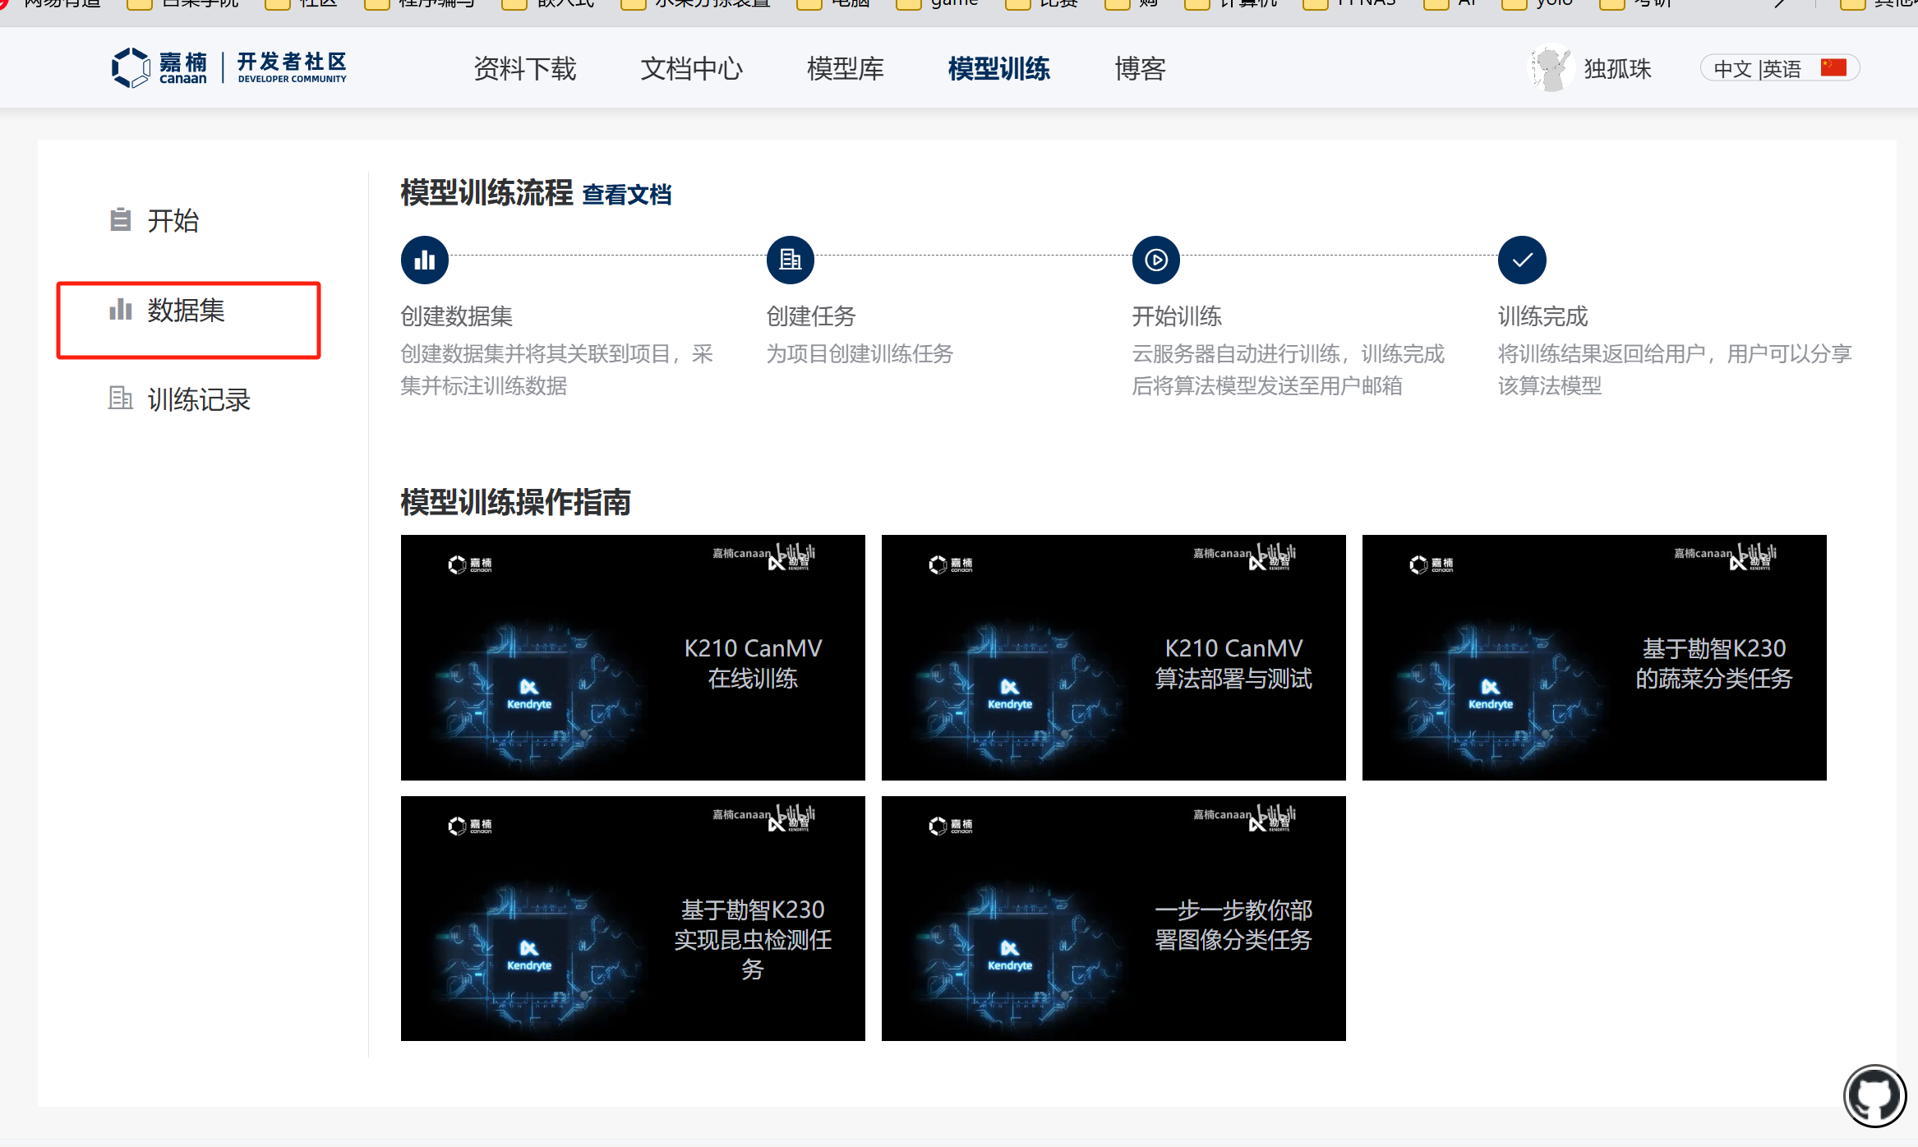Click the Canaan developer community logo
The image size is (1918, 1147).
point(228,67)
